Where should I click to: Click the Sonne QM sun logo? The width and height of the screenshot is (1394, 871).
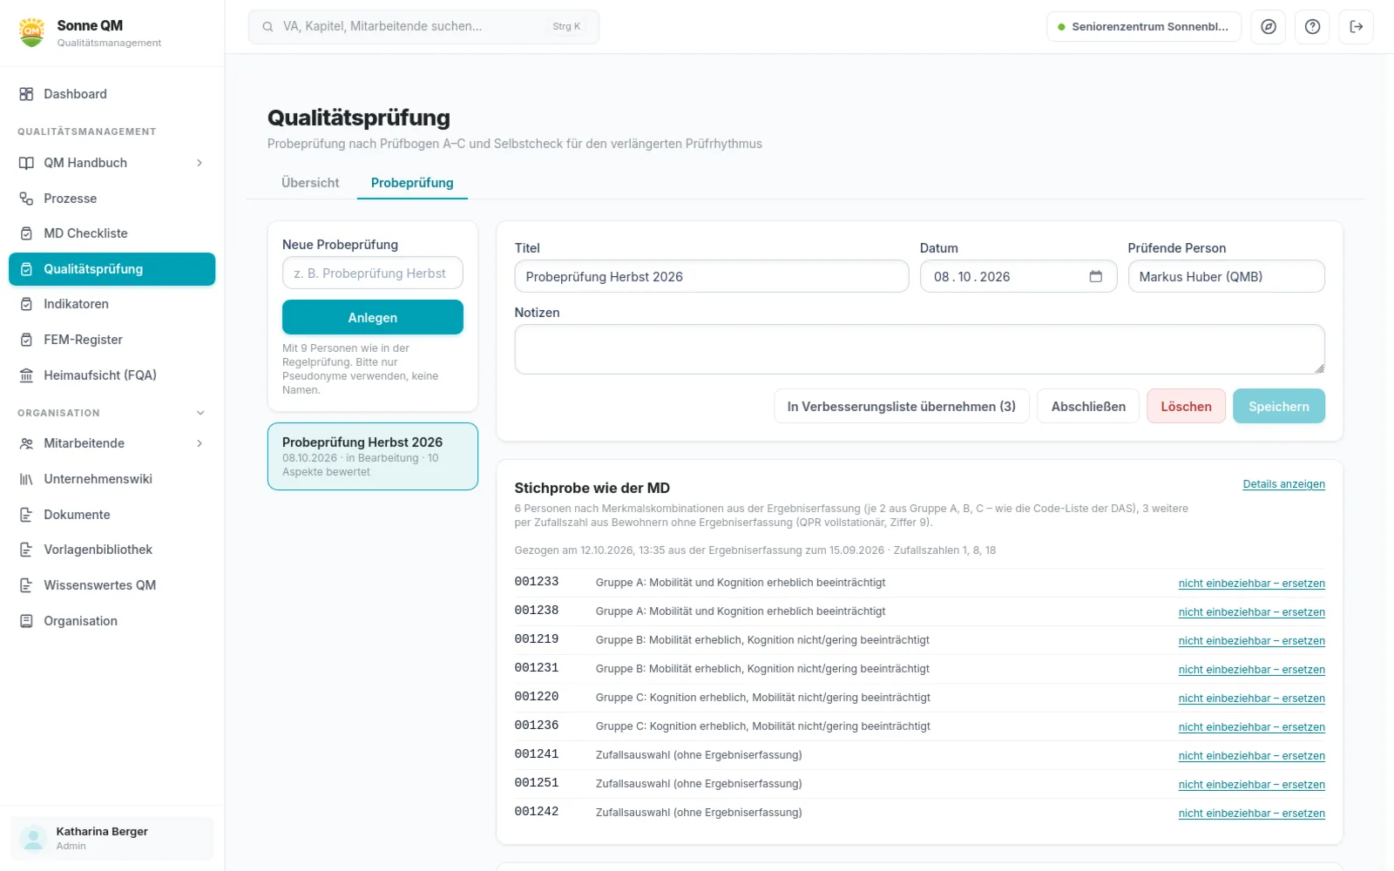click(32, 32)
